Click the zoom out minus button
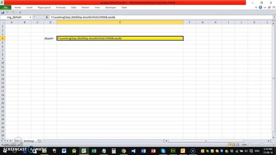276x155 pixels. pyautogui.click(x=250, y=145)
